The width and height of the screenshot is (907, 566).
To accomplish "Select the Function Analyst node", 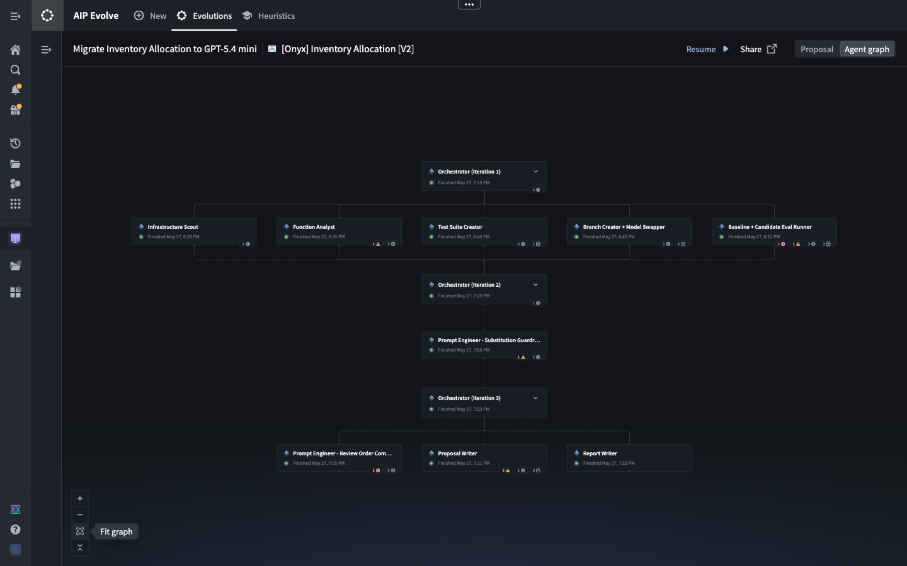I will pyautogui.click(x=339, y=231).
